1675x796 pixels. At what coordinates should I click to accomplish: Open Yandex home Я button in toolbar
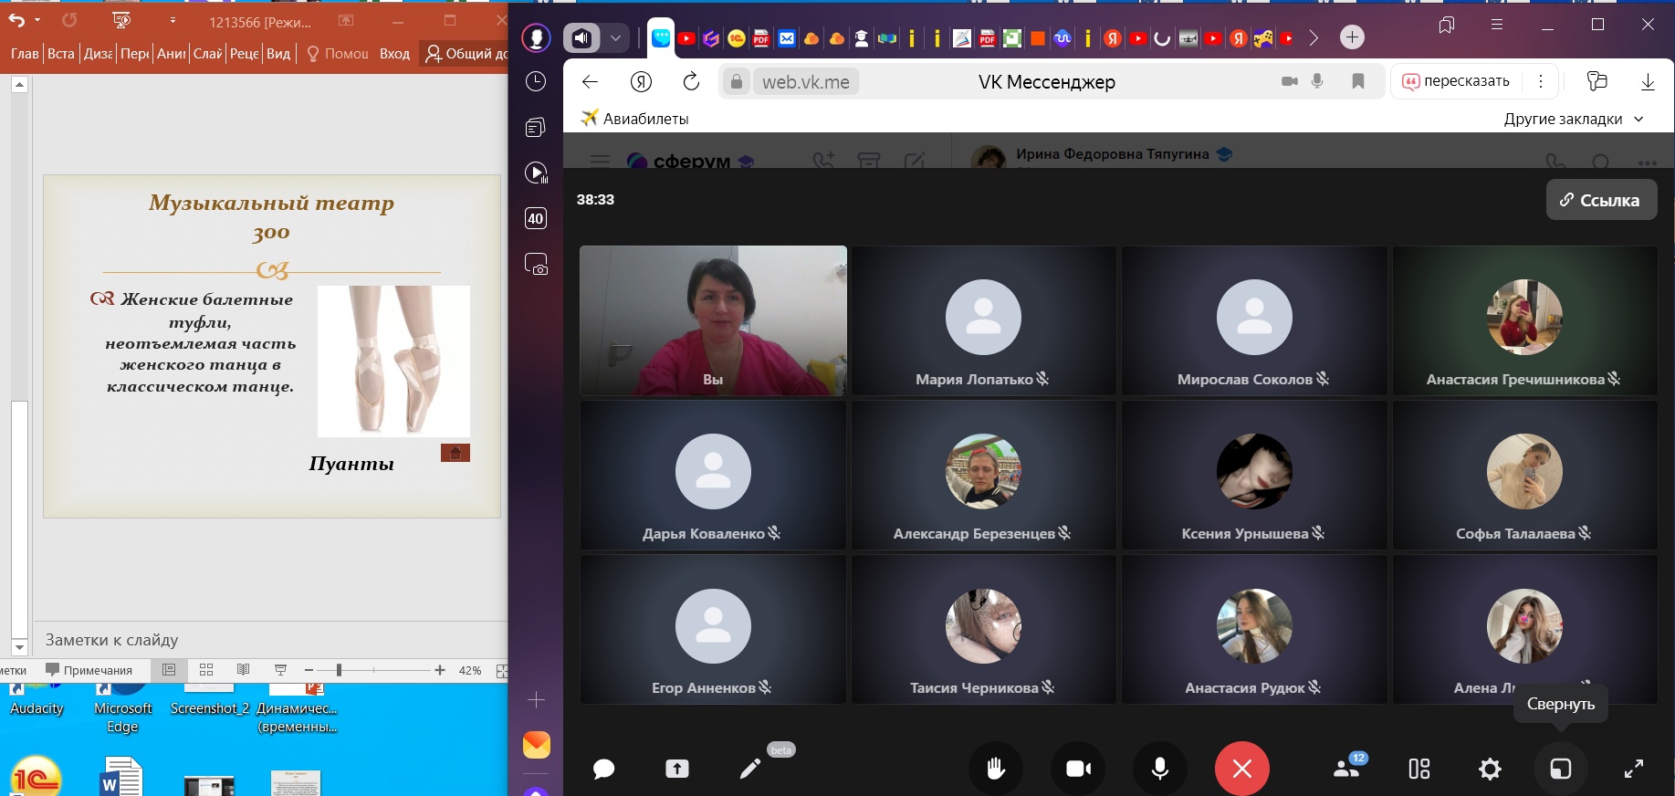(641, 82)
